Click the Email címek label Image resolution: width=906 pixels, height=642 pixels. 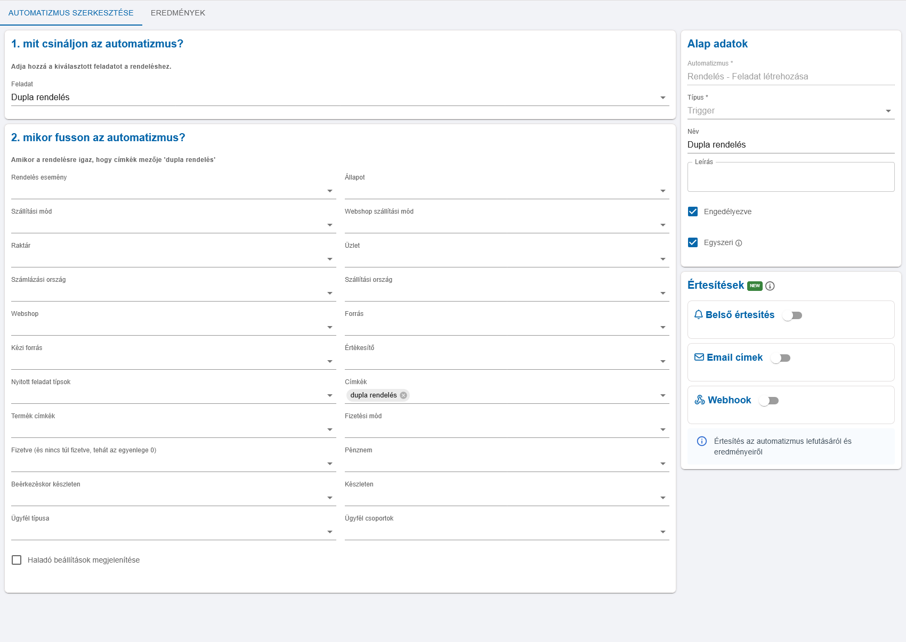(x=734, y=357)
